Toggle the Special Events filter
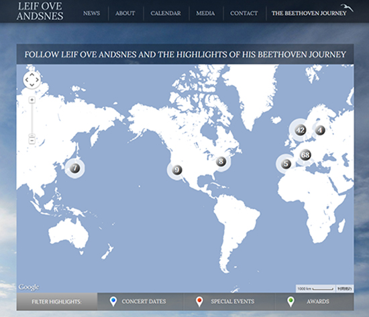 point(229,302)
